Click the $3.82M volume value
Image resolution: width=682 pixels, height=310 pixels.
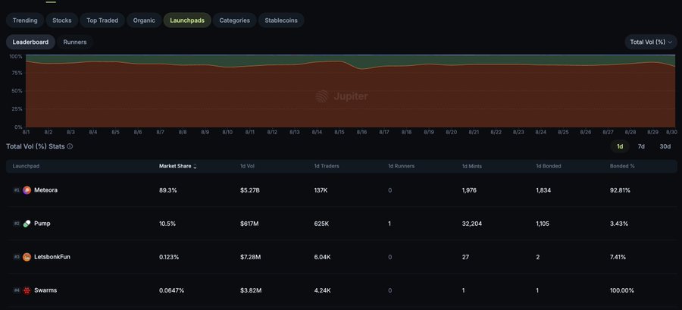[251, 290]
